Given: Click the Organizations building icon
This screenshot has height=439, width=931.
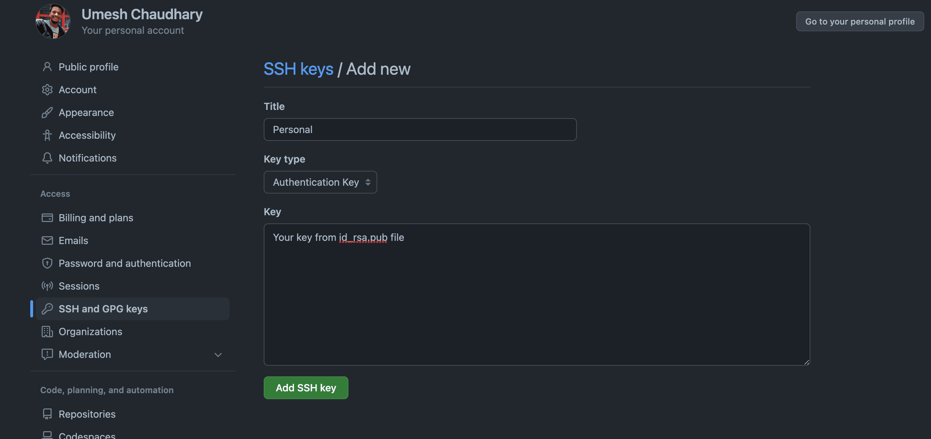Looking at the screenshot, I should coord(47,331).
